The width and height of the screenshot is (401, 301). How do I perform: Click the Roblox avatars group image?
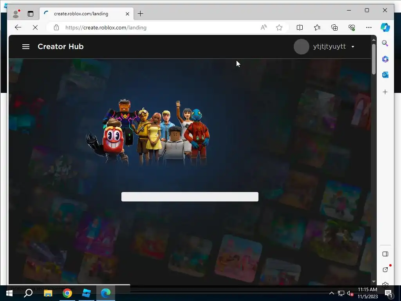click(148, 132)
